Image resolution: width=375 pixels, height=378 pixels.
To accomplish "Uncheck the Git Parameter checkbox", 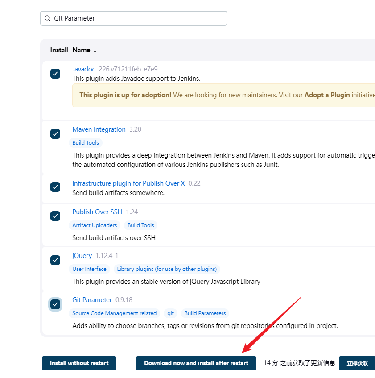I will click(55, 304).
